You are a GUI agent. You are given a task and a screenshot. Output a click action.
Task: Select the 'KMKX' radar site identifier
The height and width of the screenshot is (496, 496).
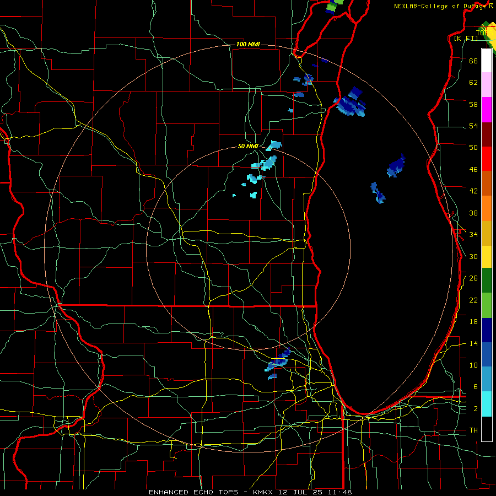click(x=264, y=492)
